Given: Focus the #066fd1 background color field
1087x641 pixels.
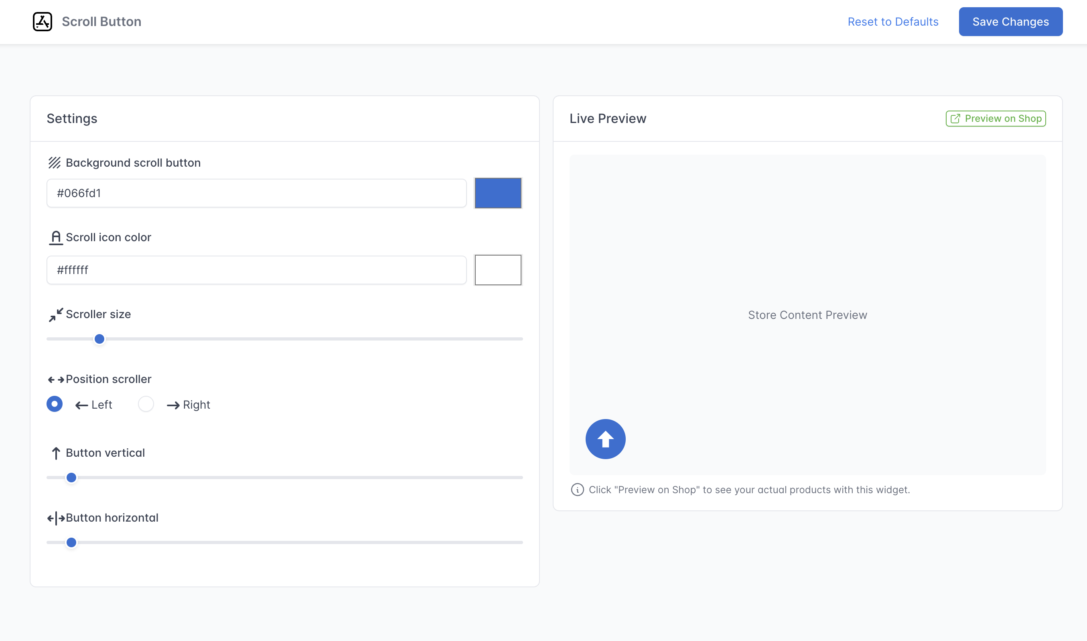Looking at the screenshot, I should 256,193.
